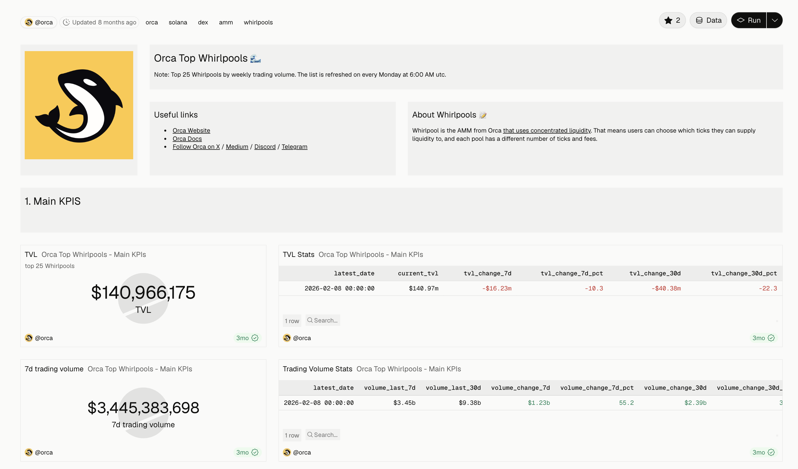Viewport: 798px width, 469px height.
Task: Click the 1 row count in TVL Stats
Action: [x=292, y=321]
